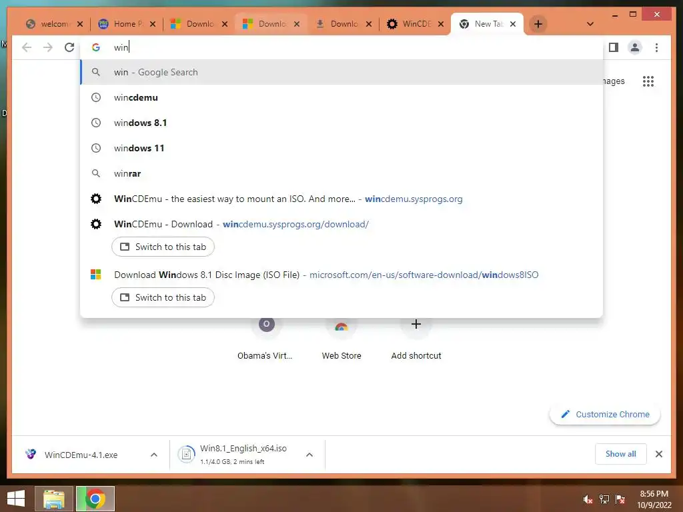683x512 pixels.
Task: Click the clock icon beside windows 8.1
Action: tap(96, 123)
